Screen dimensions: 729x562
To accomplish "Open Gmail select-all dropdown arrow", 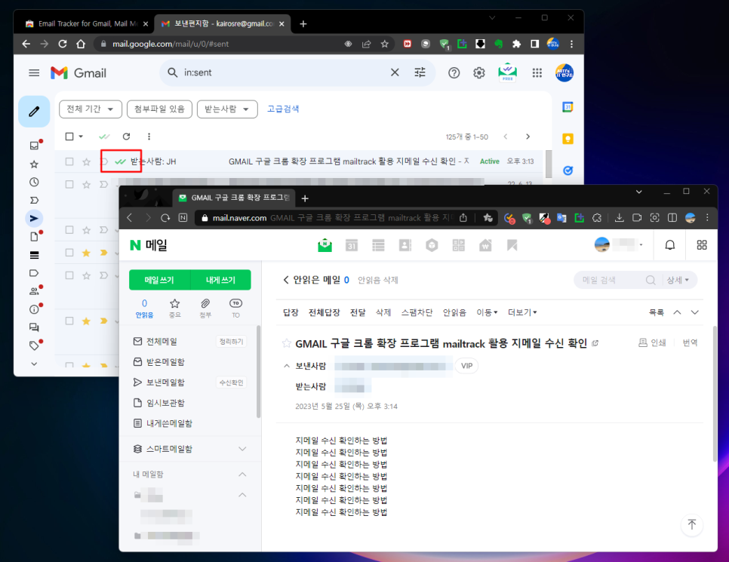I will 81,137.
